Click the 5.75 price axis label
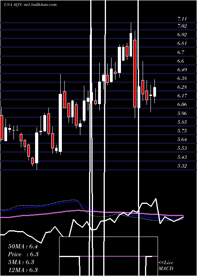The image size is (197, 276). [x=182, y=131]
